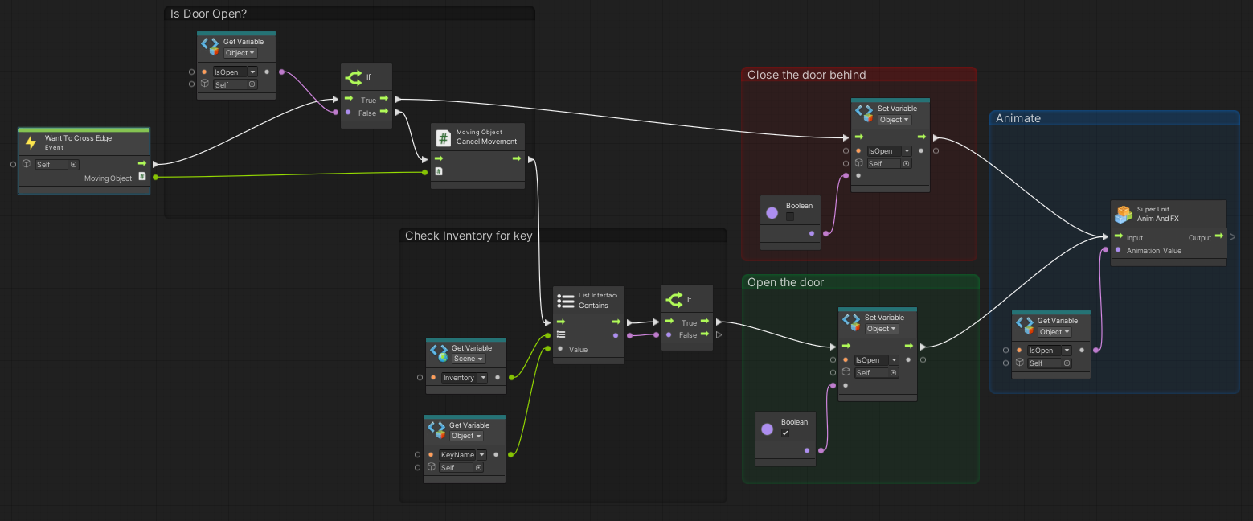Click the lightning icon on Want To Cross Edge

pyautogui.click(x=31, y=142)
